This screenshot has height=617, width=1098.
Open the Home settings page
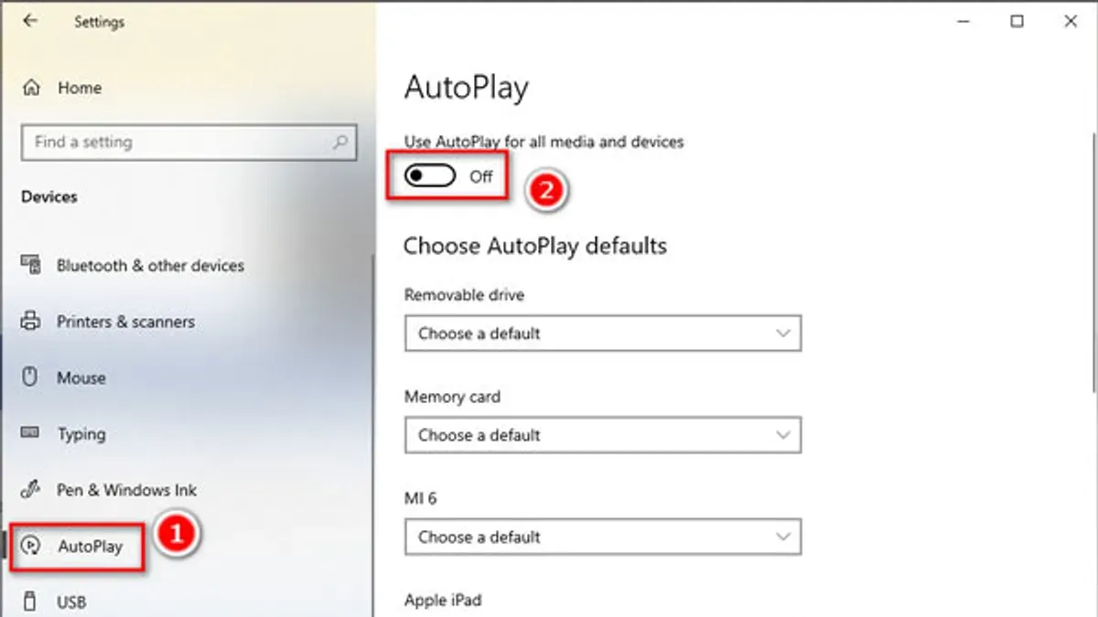(80, 89)
